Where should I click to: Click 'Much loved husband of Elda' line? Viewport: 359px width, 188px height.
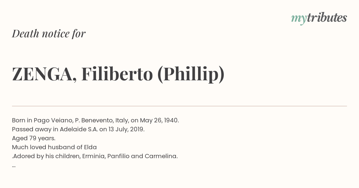click(54, 147)
